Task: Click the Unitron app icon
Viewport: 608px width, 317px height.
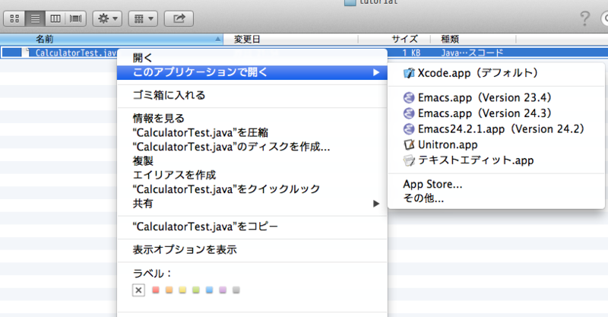Action: coord(409,144)
